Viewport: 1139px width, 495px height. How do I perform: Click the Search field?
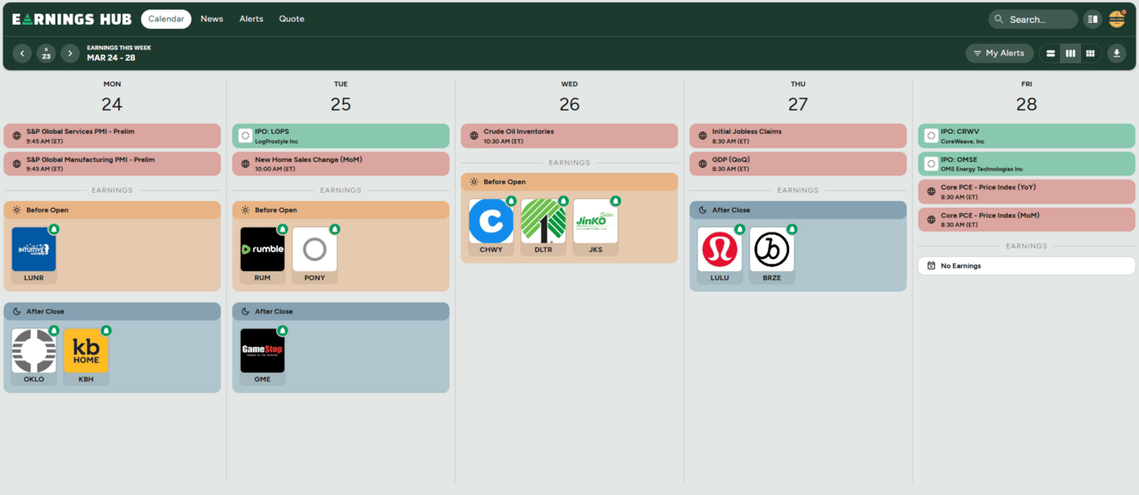click(x=1033, y=19)
